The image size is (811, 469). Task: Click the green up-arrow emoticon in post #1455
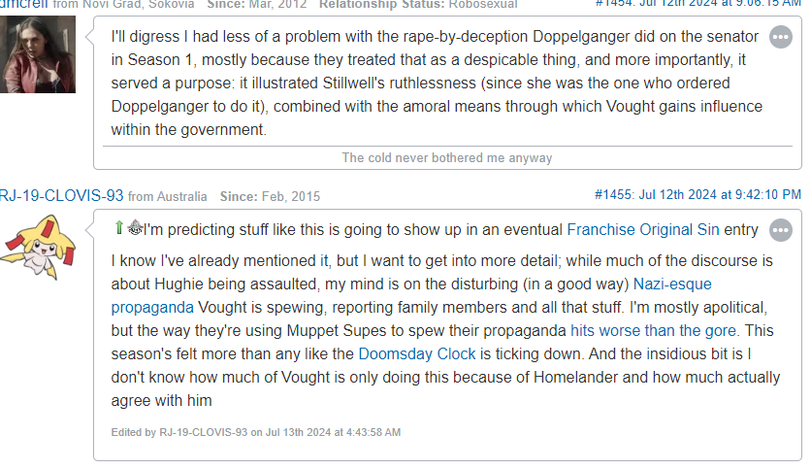[119, 228]
